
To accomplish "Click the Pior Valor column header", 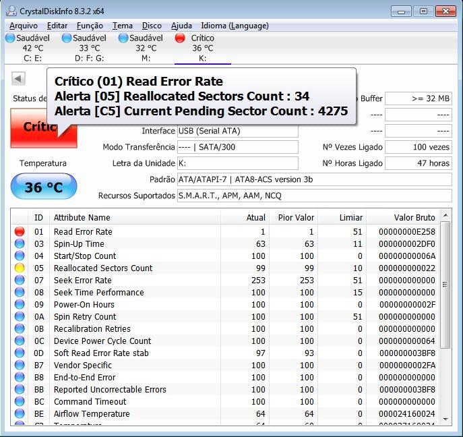I will point(294,217).
